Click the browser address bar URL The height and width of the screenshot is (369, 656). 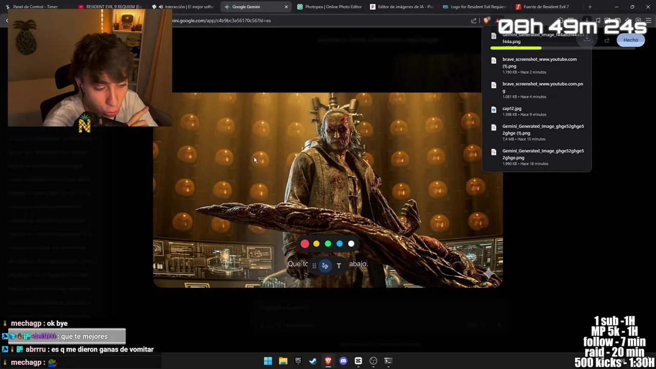[220, 20]
